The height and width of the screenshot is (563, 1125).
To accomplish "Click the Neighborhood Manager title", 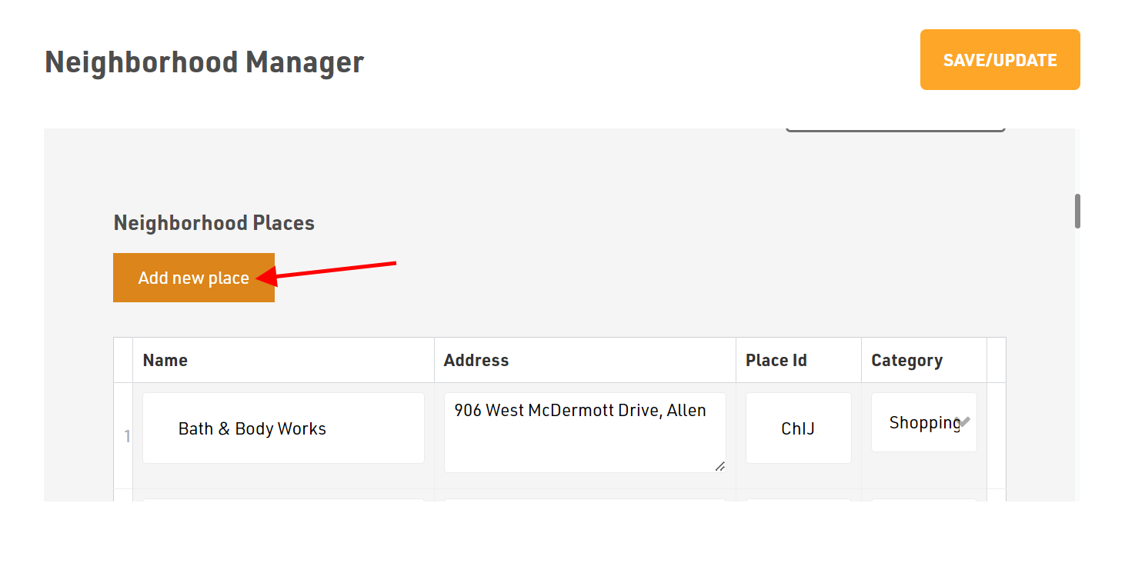I will (205, 62).
